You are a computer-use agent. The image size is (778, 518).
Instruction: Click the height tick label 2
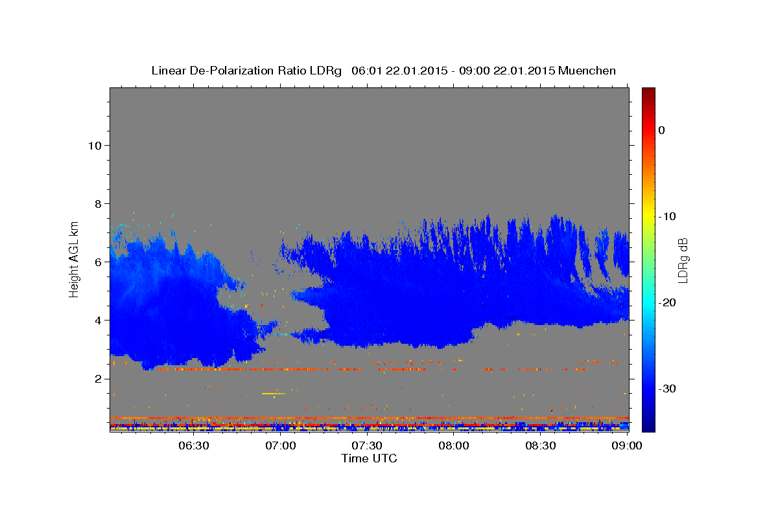click(x=98, y=378)
